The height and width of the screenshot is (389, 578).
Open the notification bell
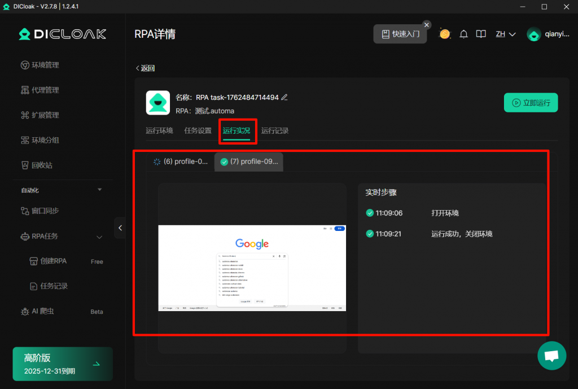(463, 34)
